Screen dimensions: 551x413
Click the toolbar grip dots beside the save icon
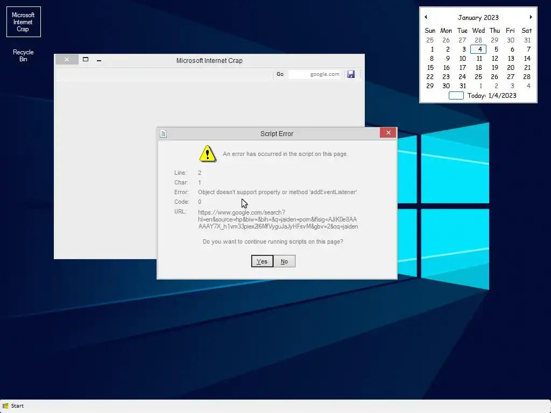[x=361, y=74]
